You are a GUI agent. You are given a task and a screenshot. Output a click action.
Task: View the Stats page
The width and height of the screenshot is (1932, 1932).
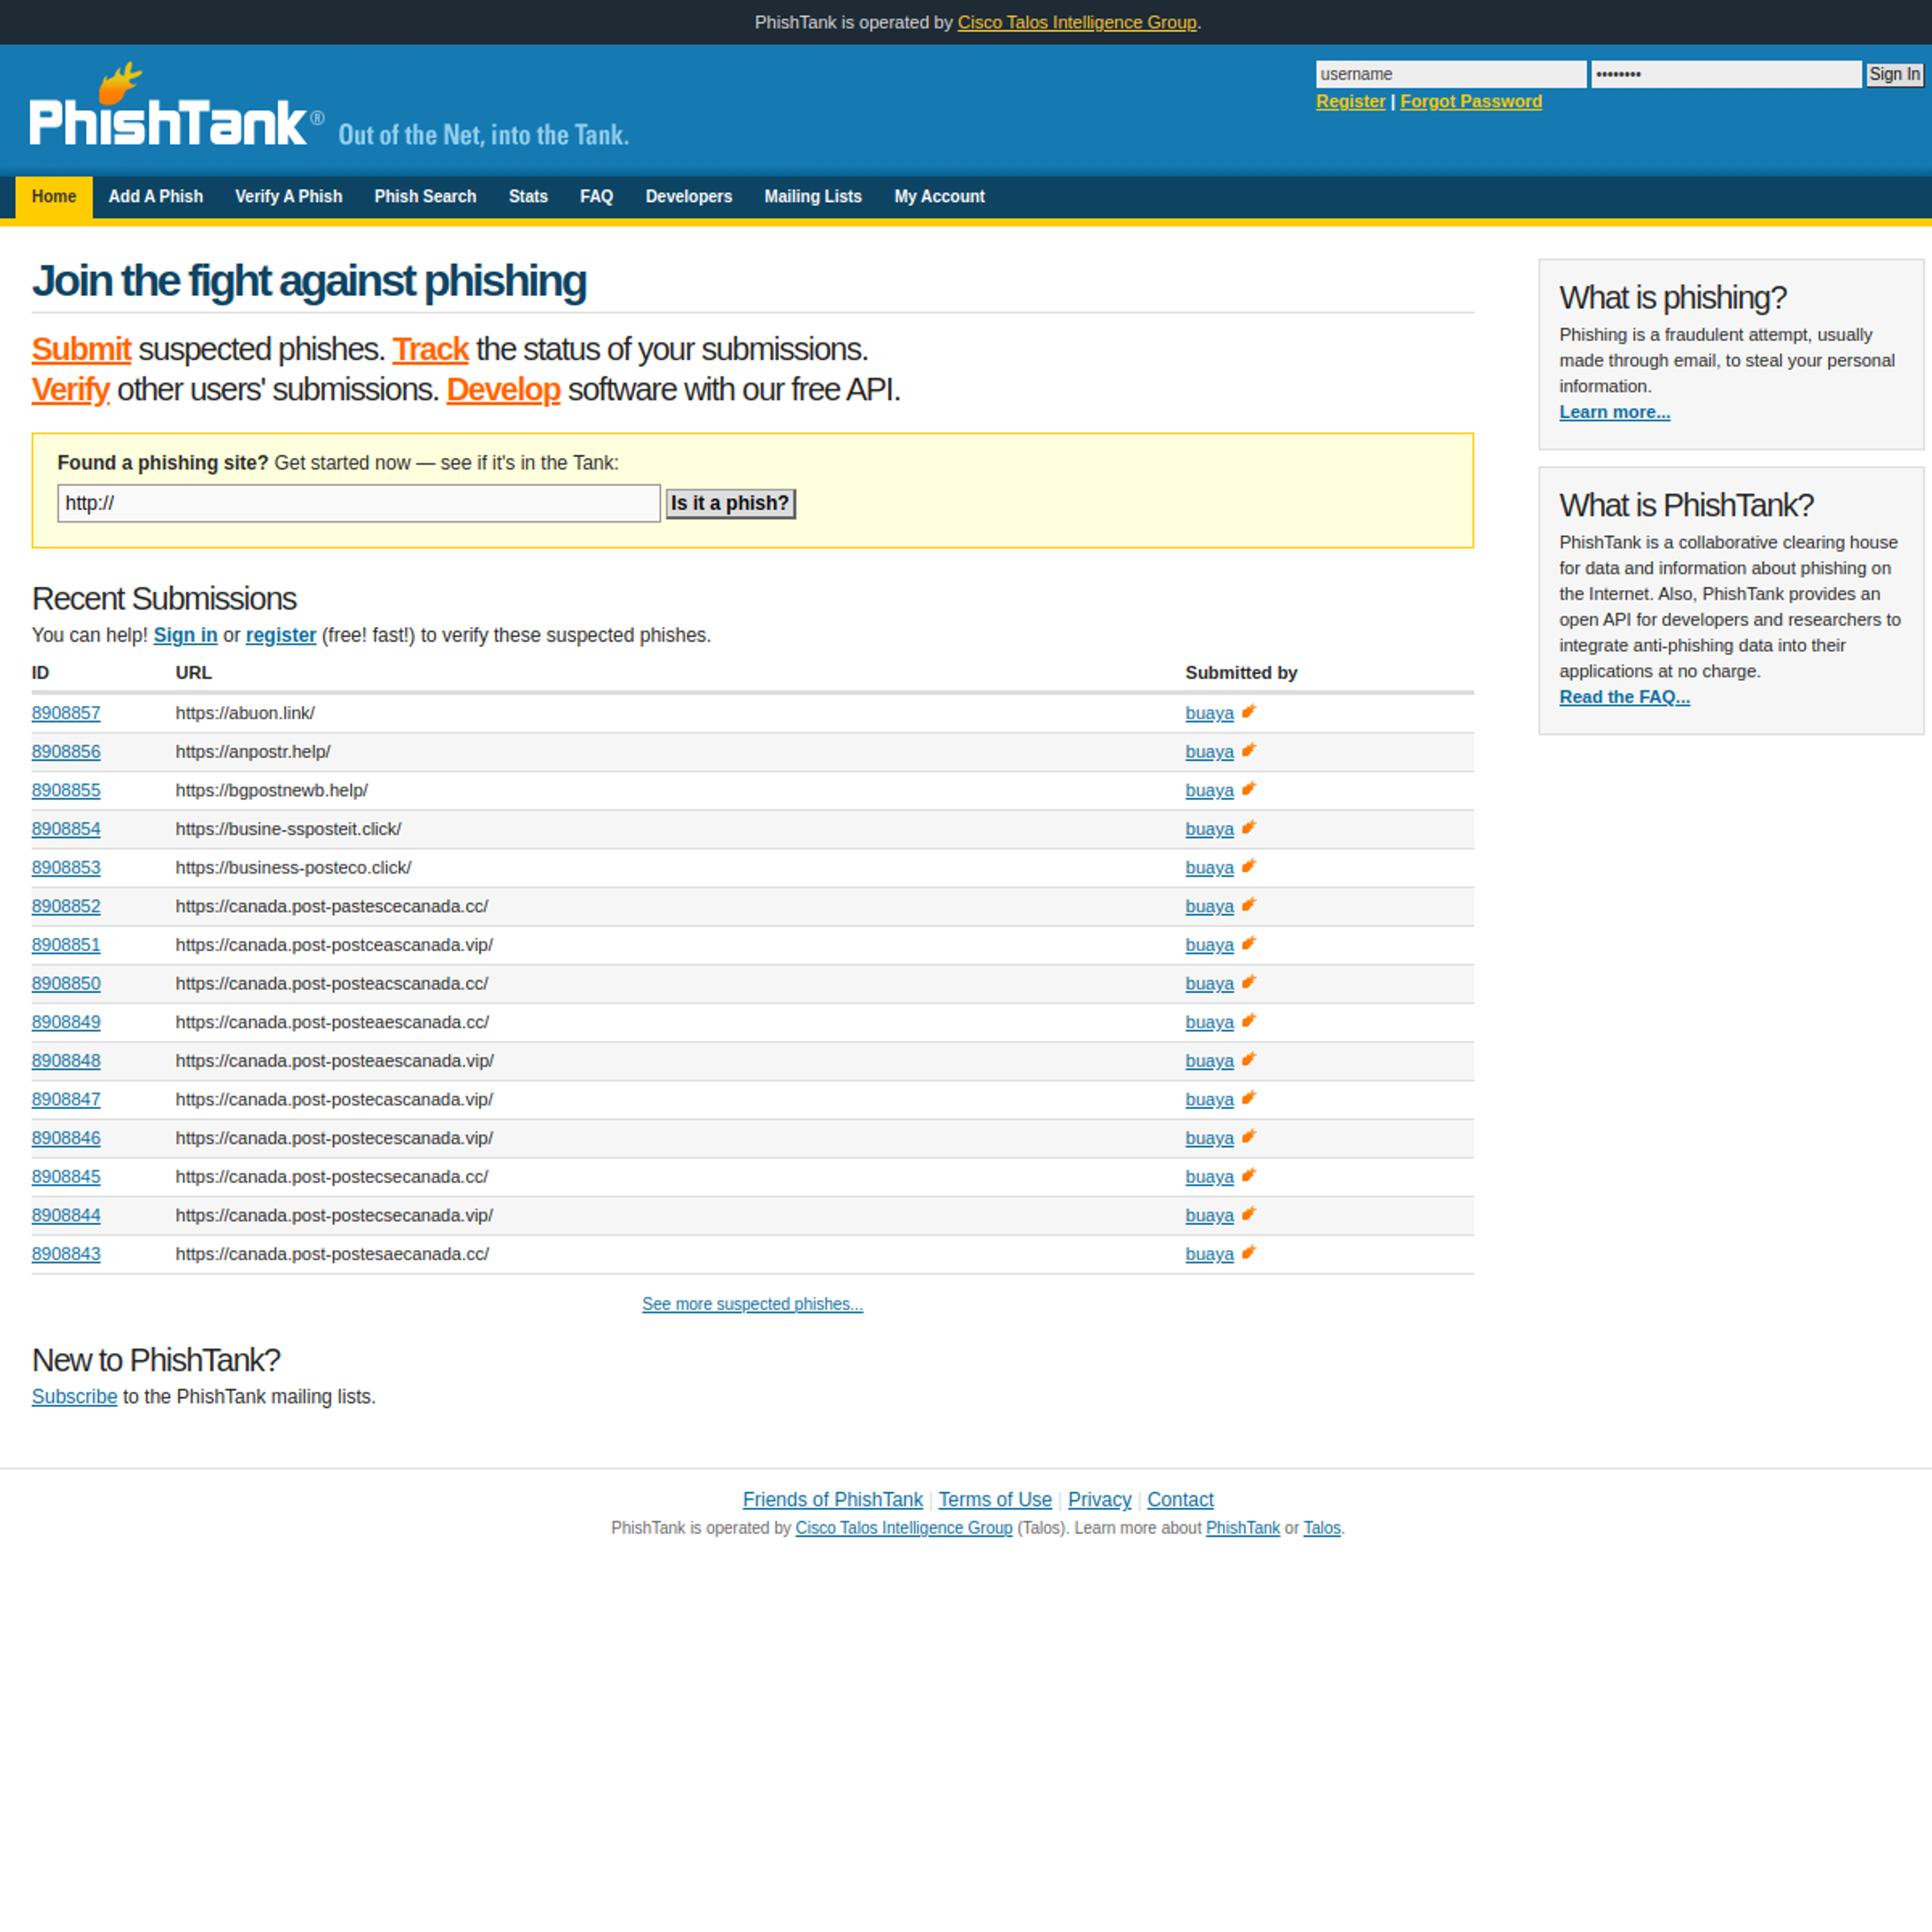[528, 197]
